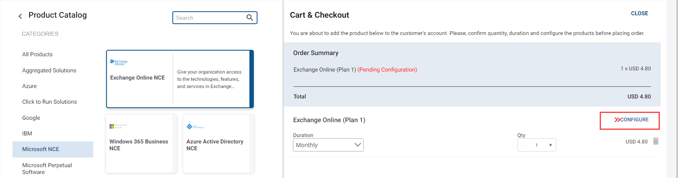Open Microsoft Perpetual Software category
Viewport: 678px width, 178px height.
click(47, 168)
